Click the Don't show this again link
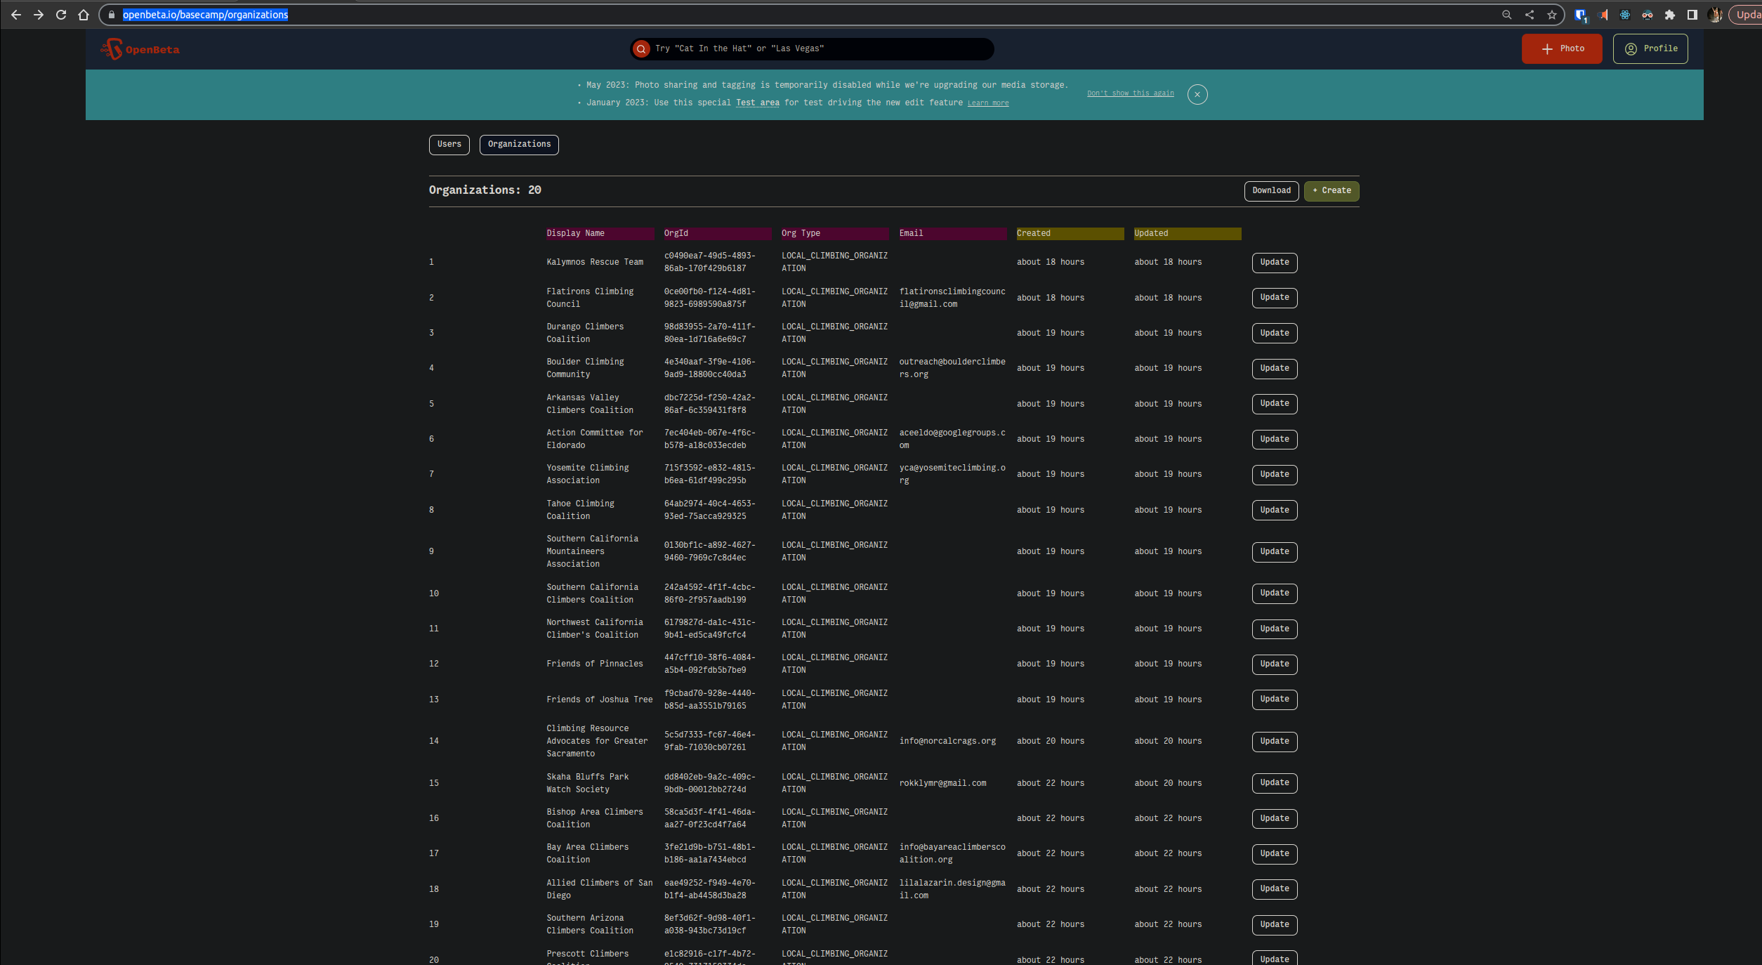This screenshot has height=965, width=1762. click(x=1130, y=93)
